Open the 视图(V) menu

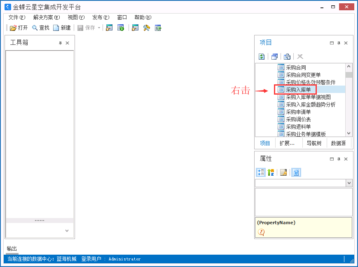tap(76, 17)
